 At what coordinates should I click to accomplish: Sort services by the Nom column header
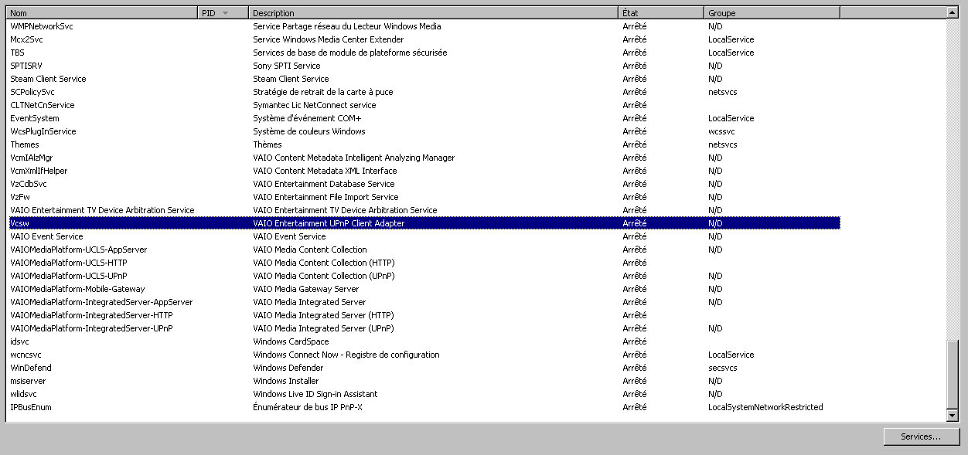[102, 12]
